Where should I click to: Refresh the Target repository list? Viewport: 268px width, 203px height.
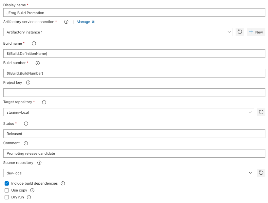[x=261, y=112]
